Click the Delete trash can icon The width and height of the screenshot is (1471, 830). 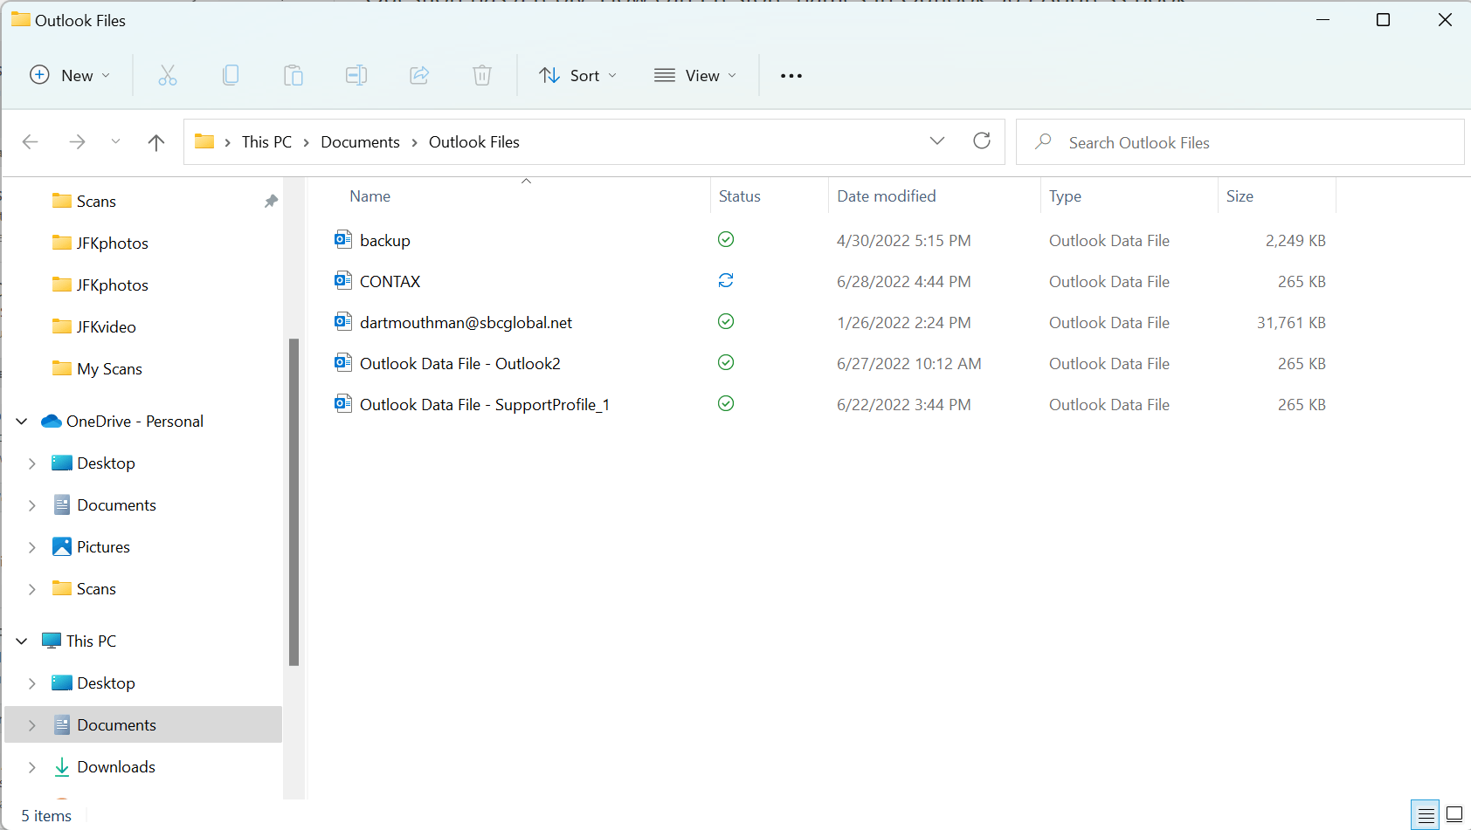(x=482, y=76)
